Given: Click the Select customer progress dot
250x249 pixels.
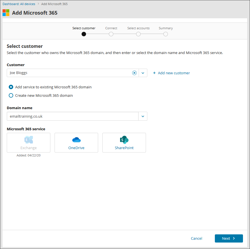Looking at the screenshot, I should (84, 34).
